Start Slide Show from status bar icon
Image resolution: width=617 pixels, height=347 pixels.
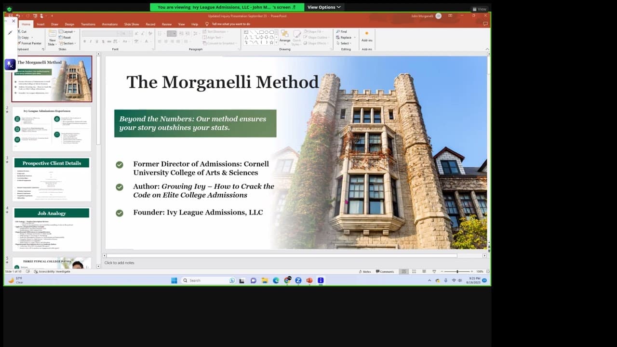tap(434, 271)
